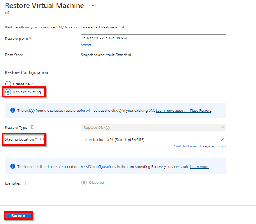Click the Restore Virtual Machine title

[x=44, y=6]
